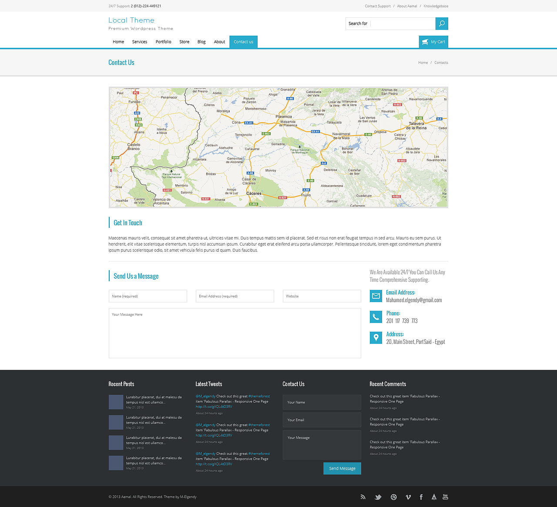Screen dimensions: 557x507
Task: Click the Address: label
Action: tap(395, 334)
